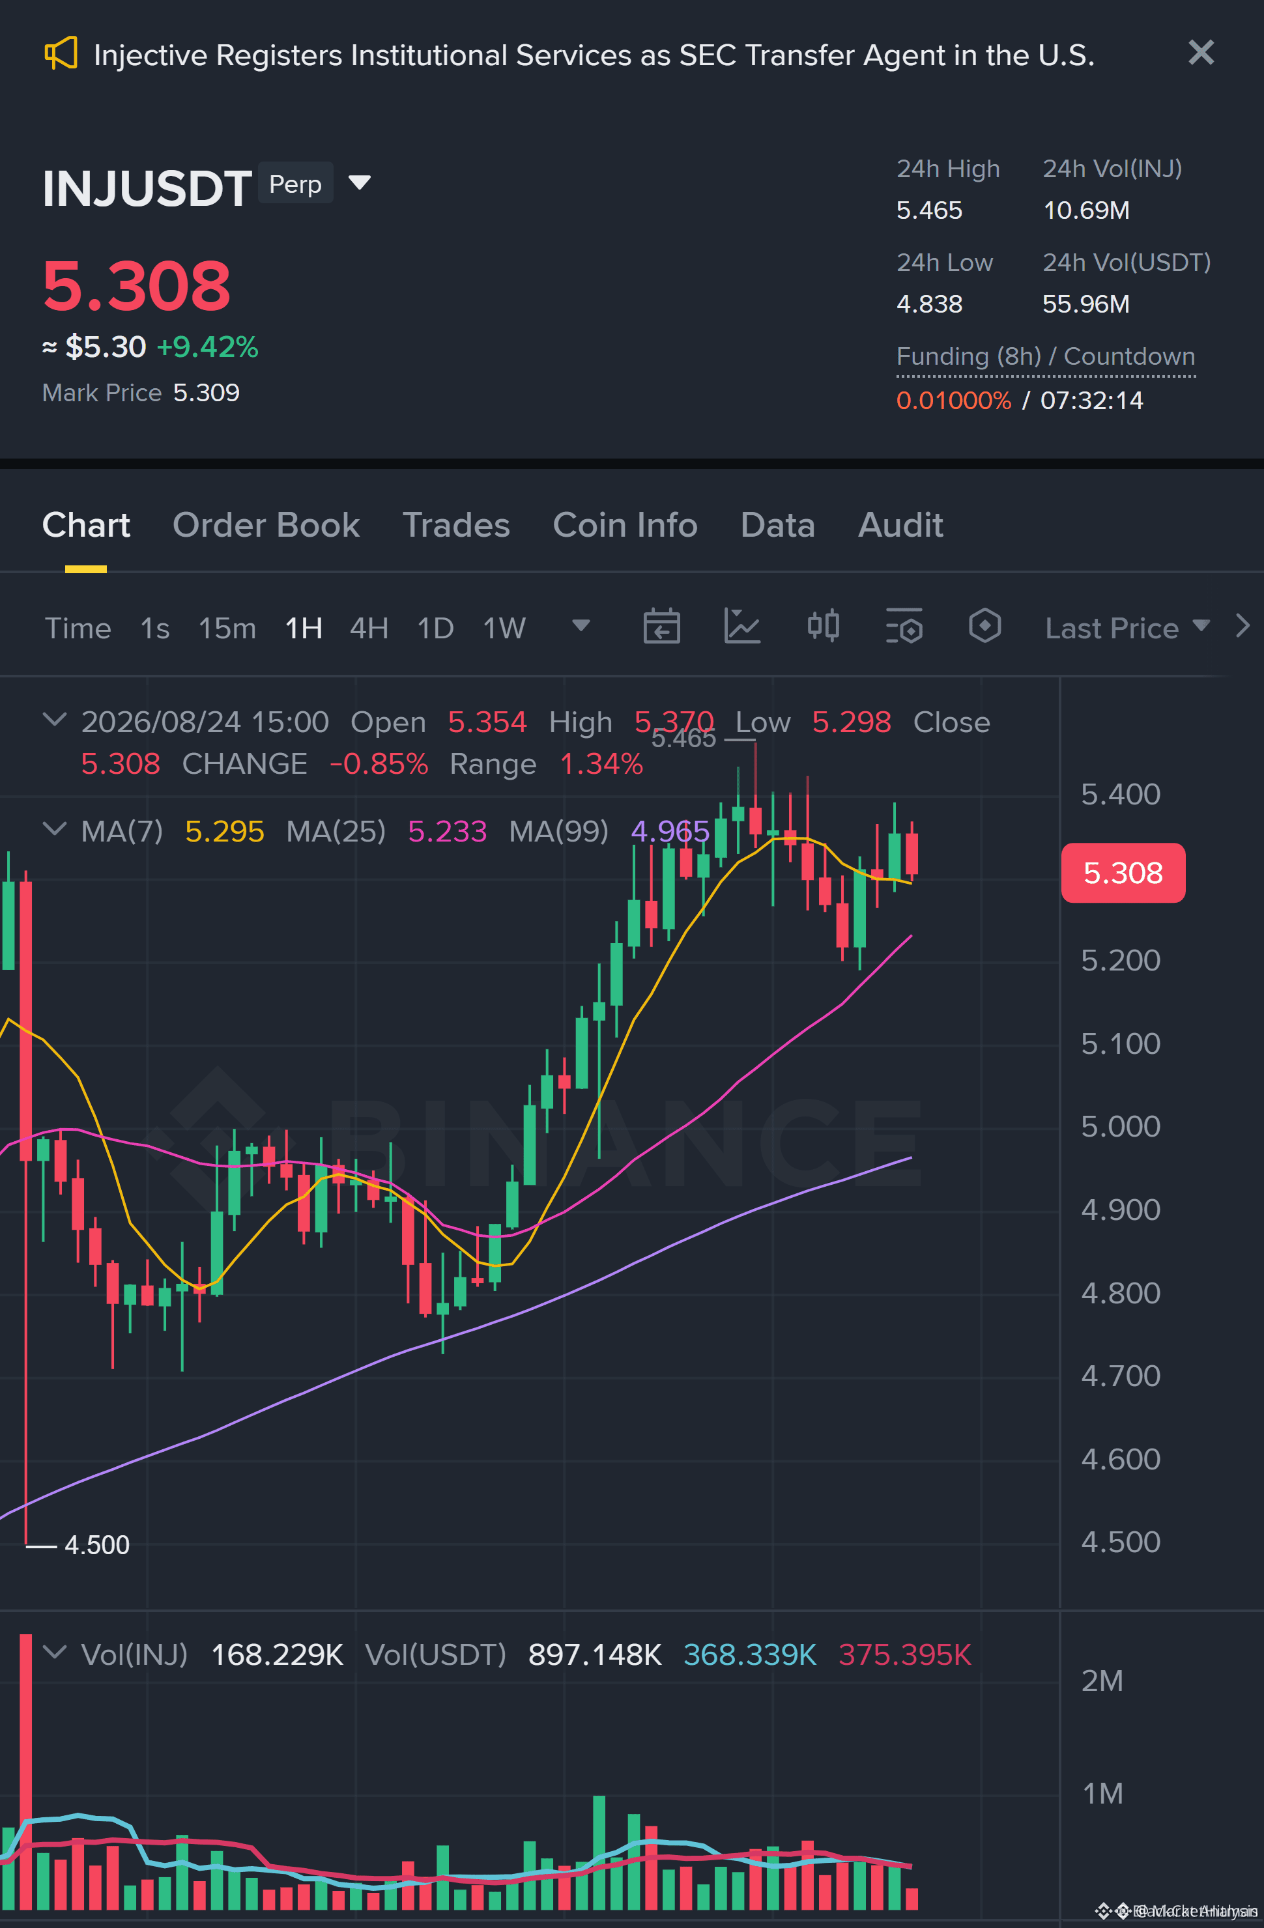1264x1928 pixels.
Task: Click the volume MA value 375.395K
Action: pyautogui.click(x=904, y=1655)
